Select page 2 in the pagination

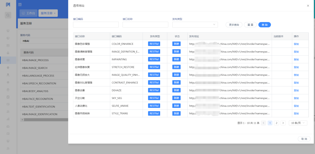coord(276,123)
